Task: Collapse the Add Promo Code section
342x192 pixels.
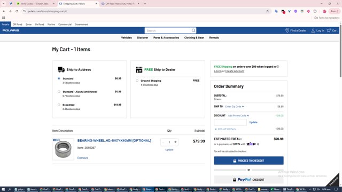Action: click(x=238, y=116)
